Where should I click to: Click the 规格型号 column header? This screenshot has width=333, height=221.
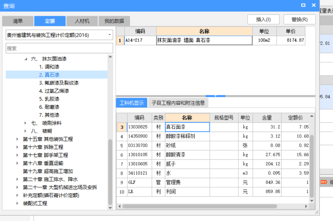(224, 118)
